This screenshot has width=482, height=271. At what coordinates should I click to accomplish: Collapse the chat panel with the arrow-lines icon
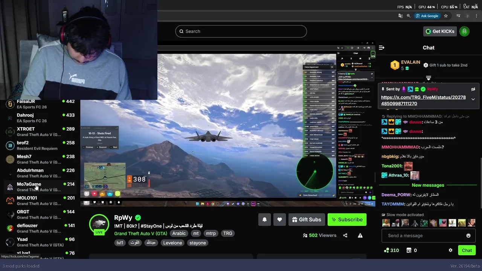click(381, 47)
